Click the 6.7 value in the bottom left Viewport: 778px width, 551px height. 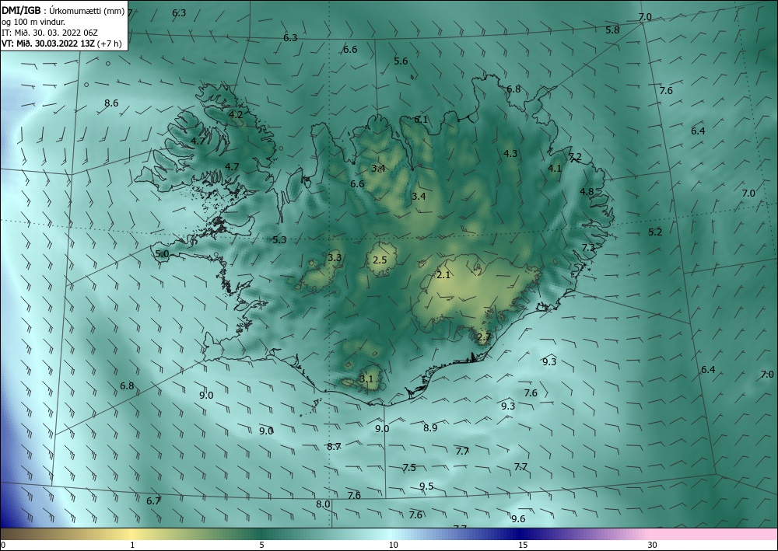point(154,501)
